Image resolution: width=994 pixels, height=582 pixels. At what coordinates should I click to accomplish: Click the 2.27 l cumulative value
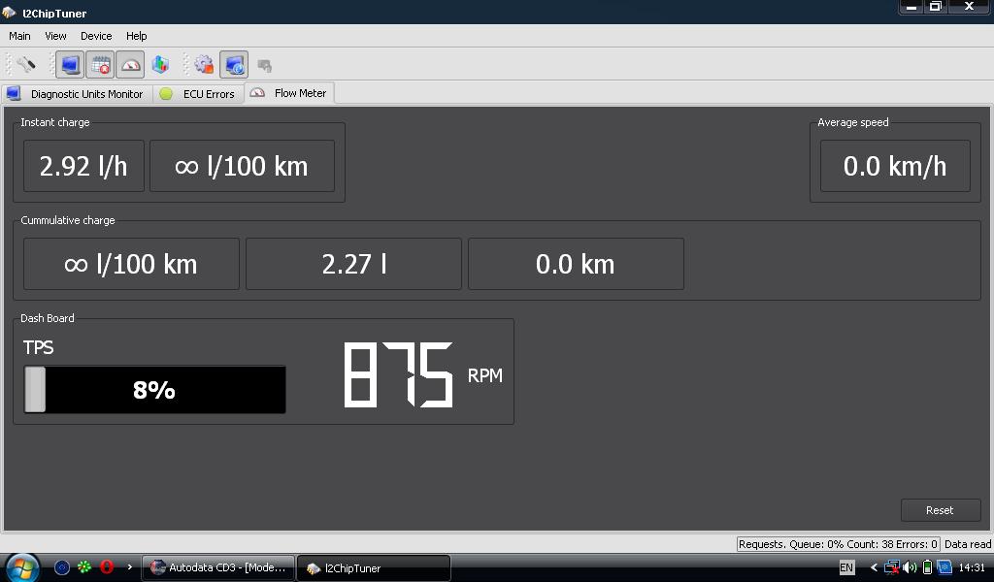tap(353, 264)
